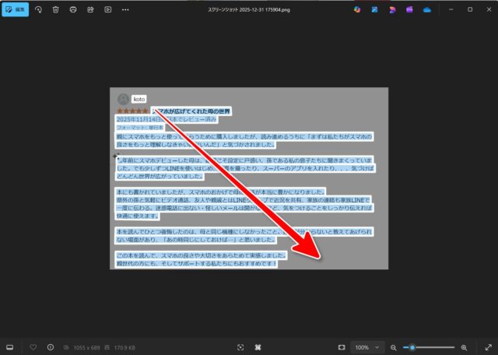The width and height of the screenshot is (498, 355).
Task: Start the slideshow from the top toolbar
Action: point(107,9)
